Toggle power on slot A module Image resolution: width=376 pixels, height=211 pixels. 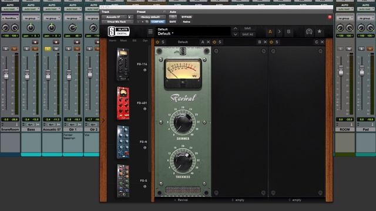click(x=157, y=42)
